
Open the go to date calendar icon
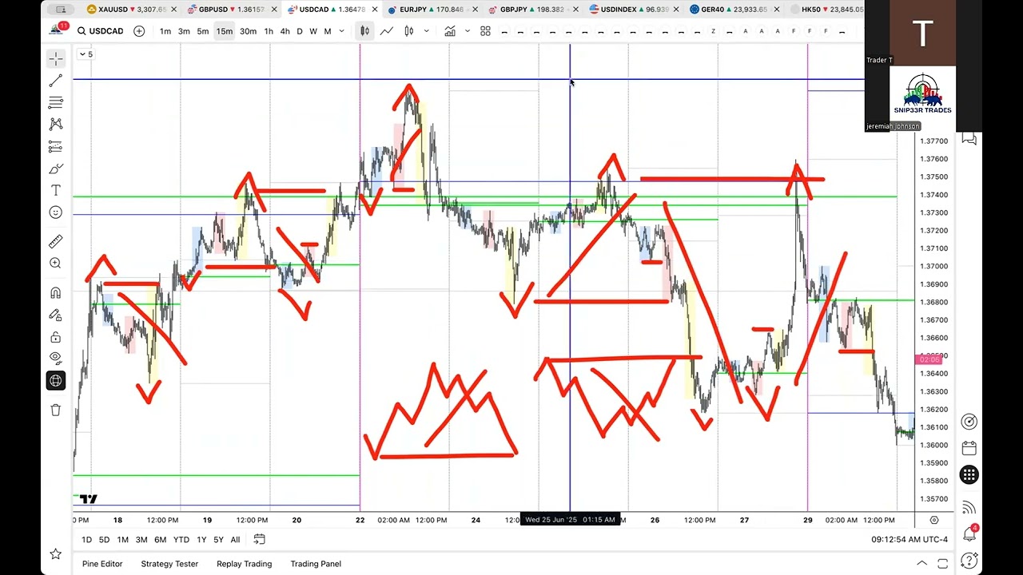(259, 540)
